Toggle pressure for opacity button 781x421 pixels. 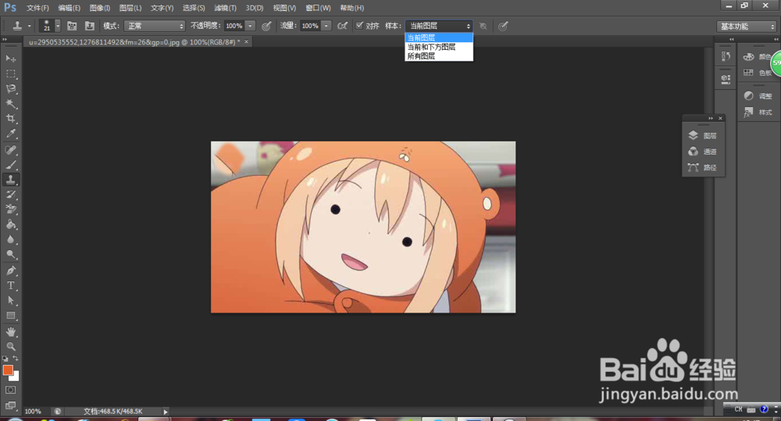point(266,26)
